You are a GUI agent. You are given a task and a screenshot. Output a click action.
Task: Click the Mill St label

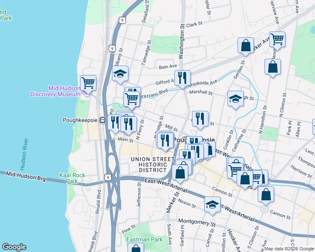pyautogui.click(x=171, y=128)
